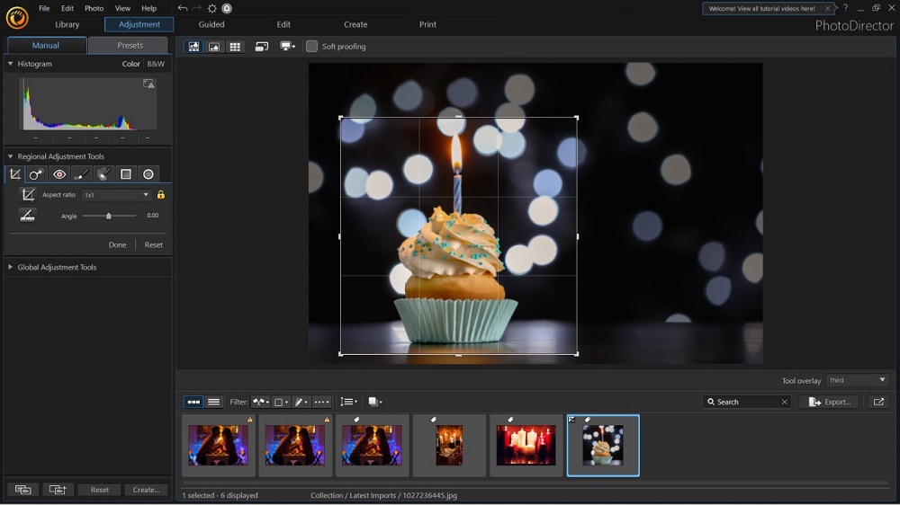Switch histogram to B&W mode

coord(156,64)
